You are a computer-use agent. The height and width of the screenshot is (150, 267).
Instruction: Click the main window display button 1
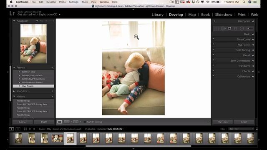[11, 129]
